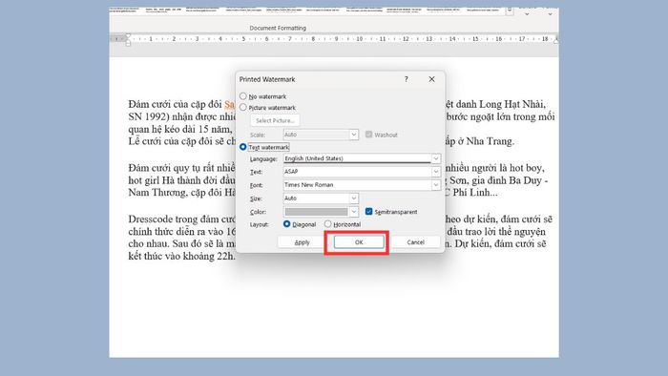
Task: Click the gray Color swatch
Action: coord(316,212)
